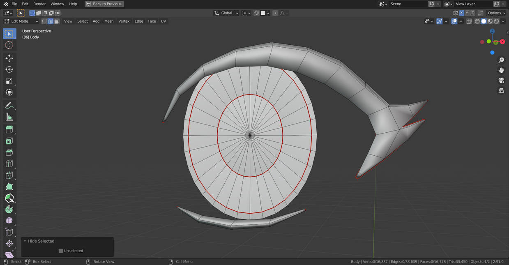Toggle X-ray view mode
The image size is (509, 265).
pyautogui.click(x=469, y=21)
